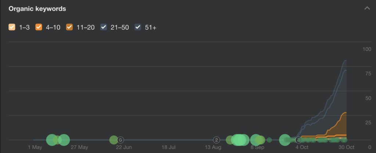Click the Organic keywords section title
Viewport: 376px width, 153px height.
(37, 9)
